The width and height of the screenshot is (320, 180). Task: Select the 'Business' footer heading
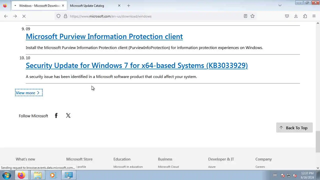pos(165,159)
